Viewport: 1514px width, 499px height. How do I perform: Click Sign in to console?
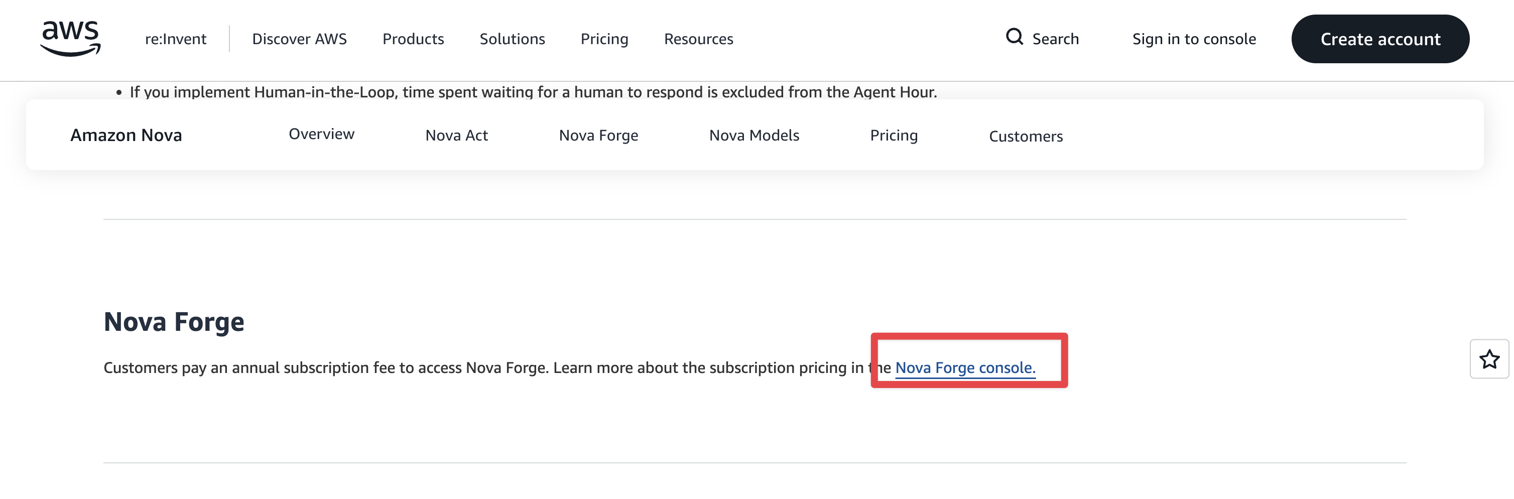click(x=1194, y=39)
